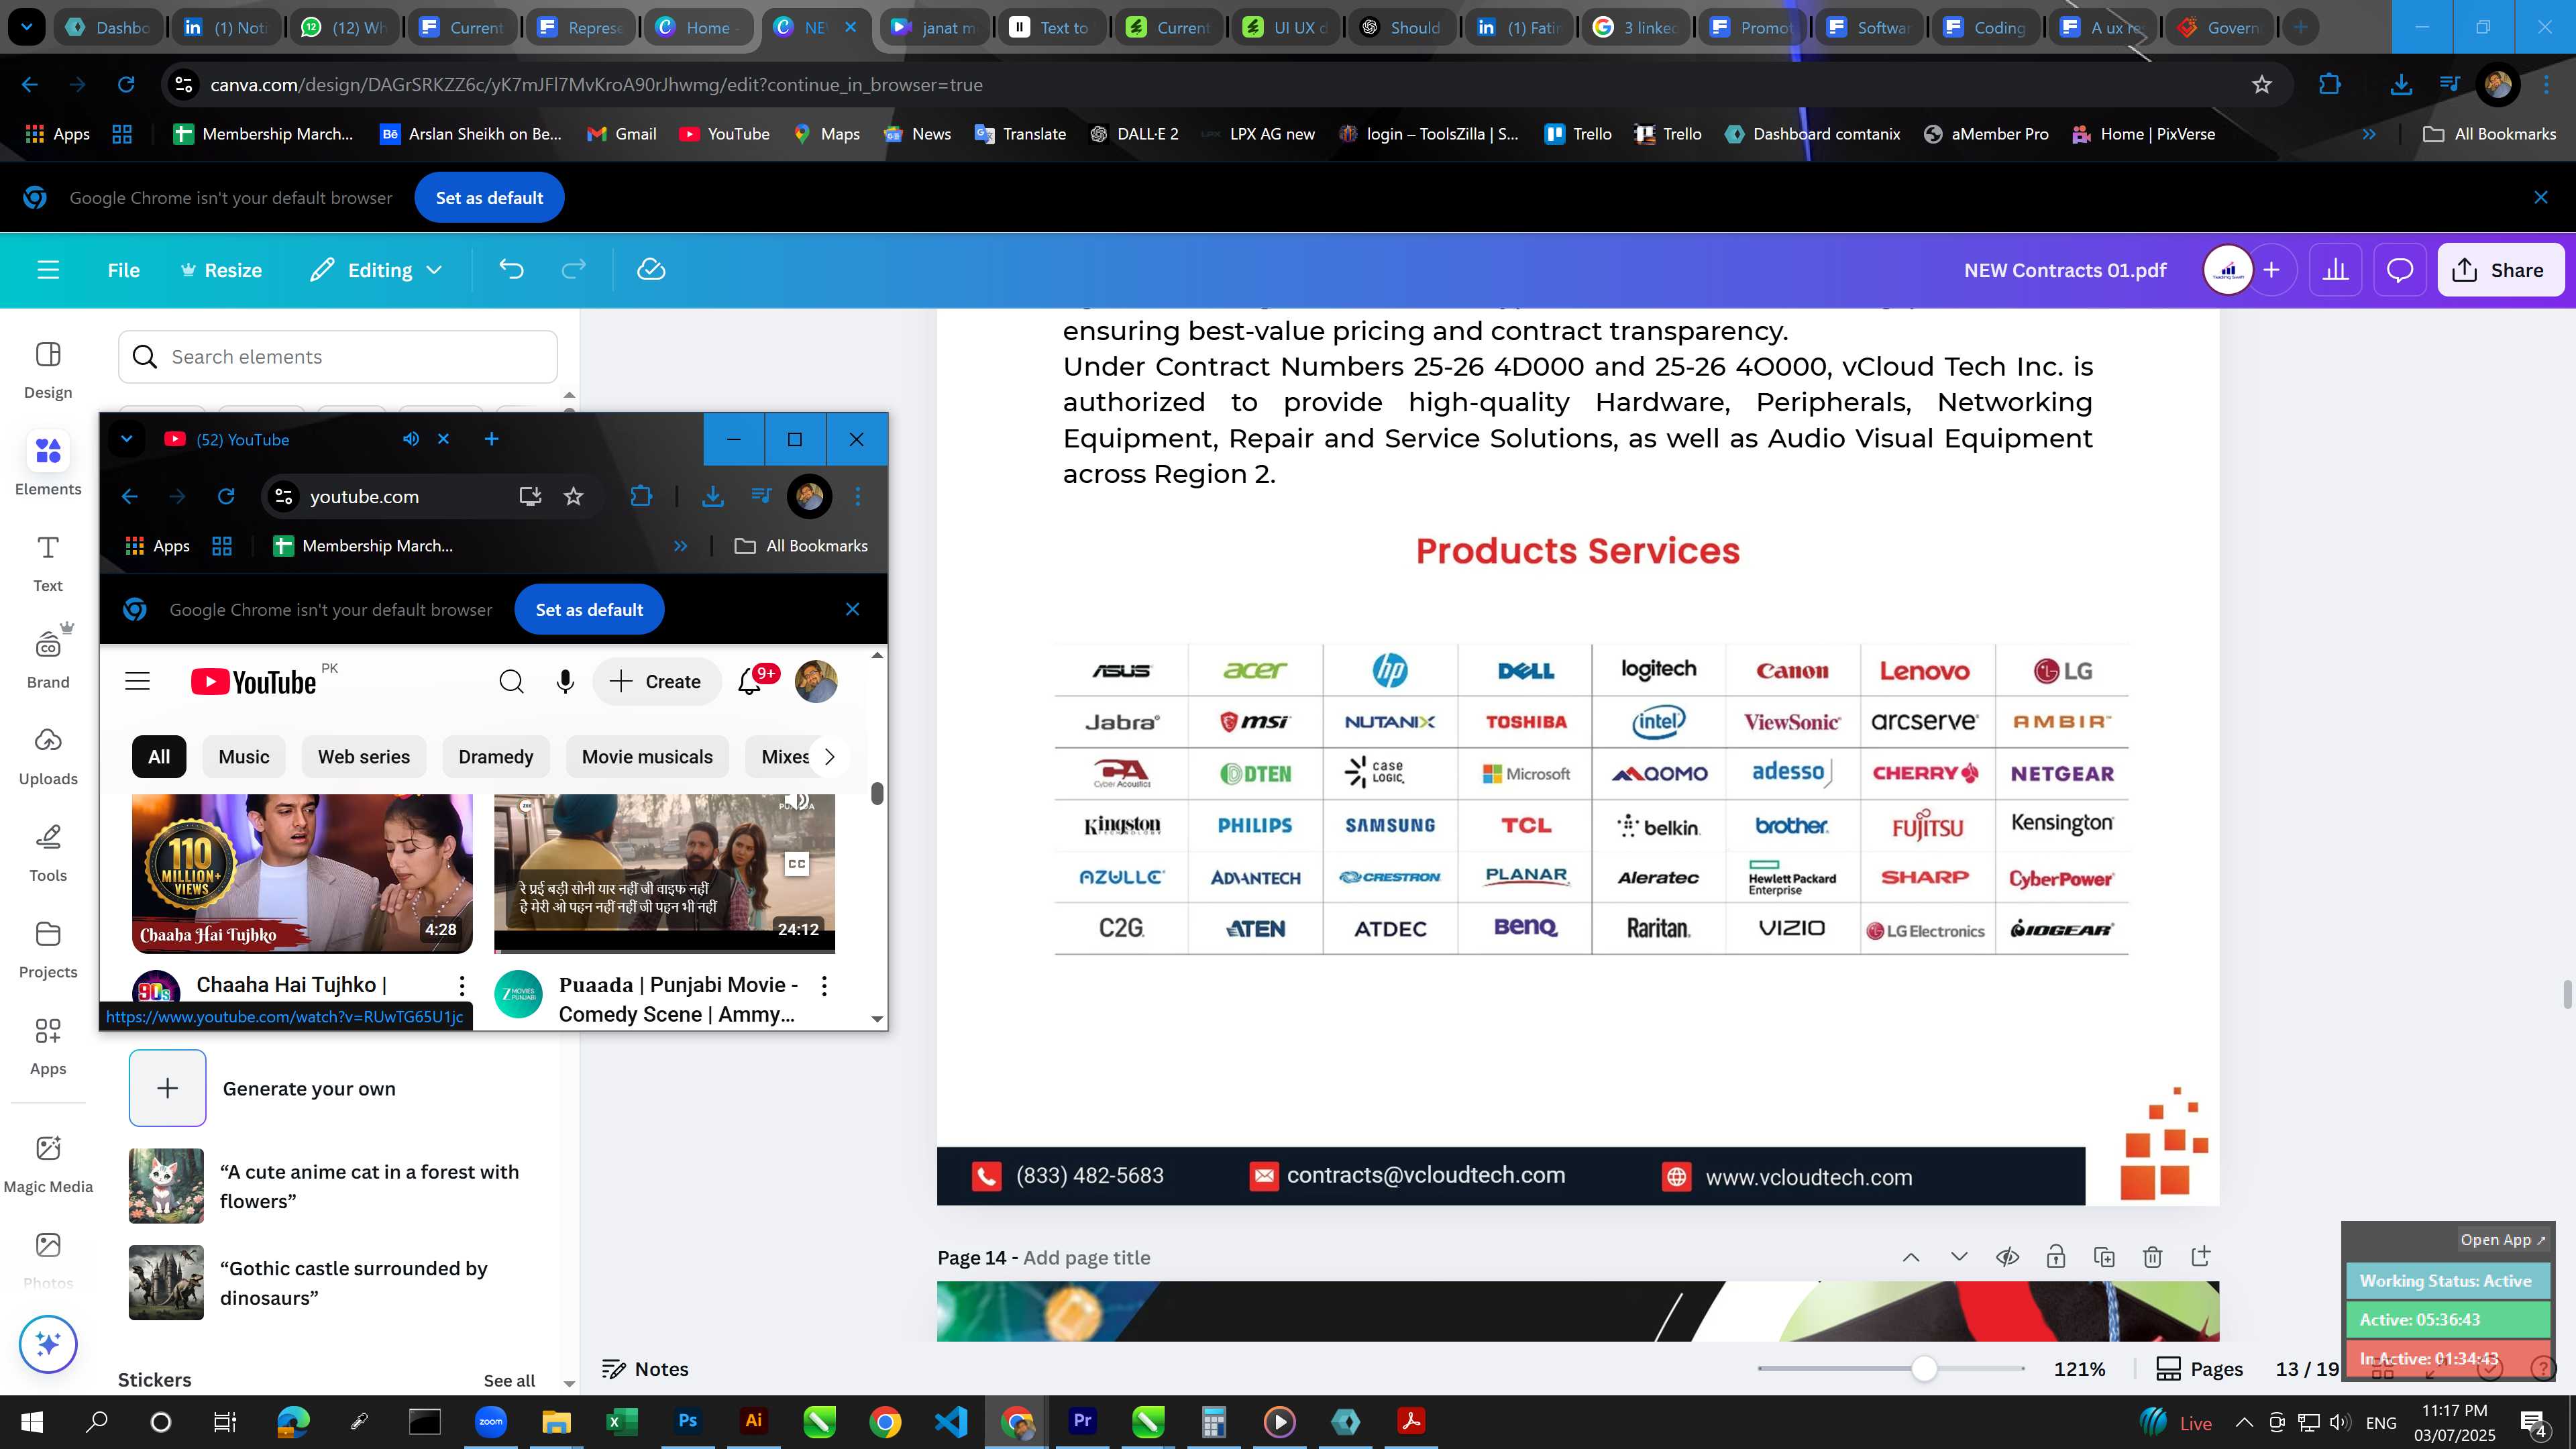Click the Add page title field
Screen dimensions: 2576x1449
1086,1258
